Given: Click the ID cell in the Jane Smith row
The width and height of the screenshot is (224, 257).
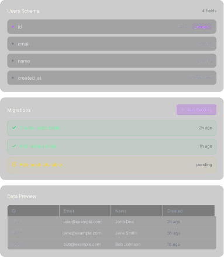Looking at the screenshot, I should point(16,233).
